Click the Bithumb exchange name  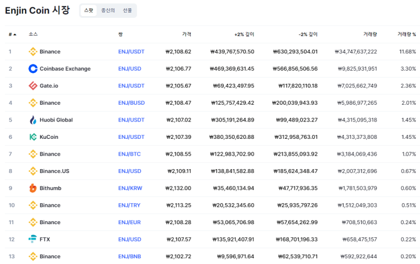tap(50, 189)
